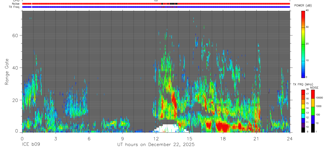The width and height of the screenshot is (326, 150).
Task: Click the UT hours December 22 title
Action: click(x=156, y=145)
